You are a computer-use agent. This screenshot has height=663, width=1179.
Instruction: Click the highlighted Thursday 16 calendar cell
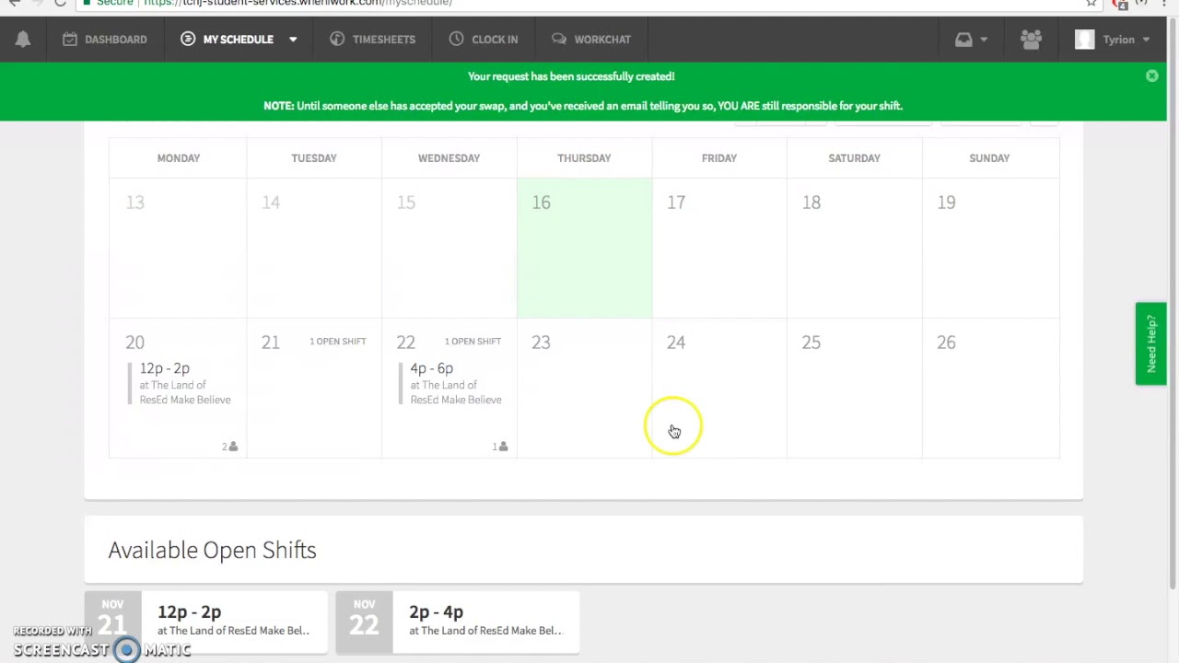(x=584, y=249)
